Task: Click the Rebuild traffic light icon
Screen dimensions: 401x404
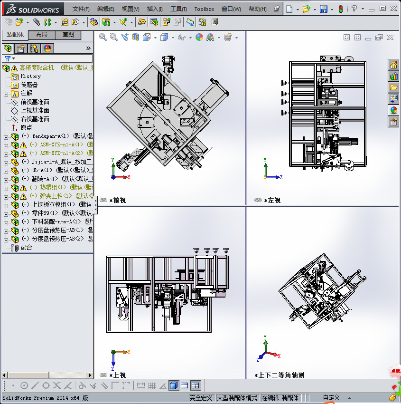Action: point(341,9)
